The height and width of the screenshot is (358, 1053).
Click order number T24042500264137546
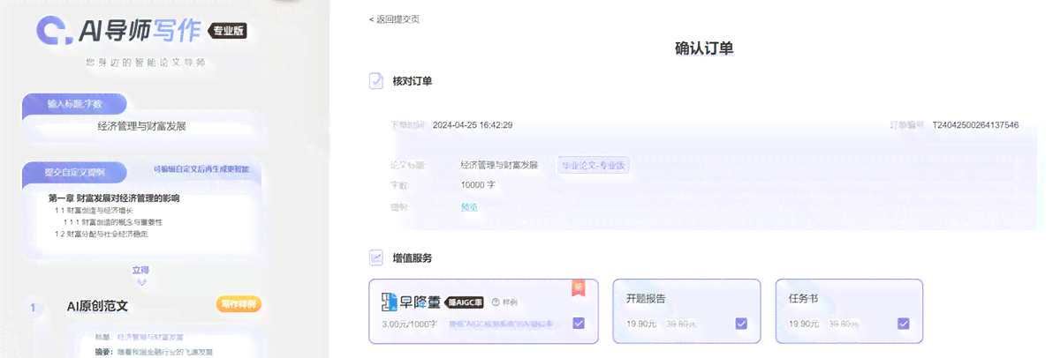tap(975, 124)
